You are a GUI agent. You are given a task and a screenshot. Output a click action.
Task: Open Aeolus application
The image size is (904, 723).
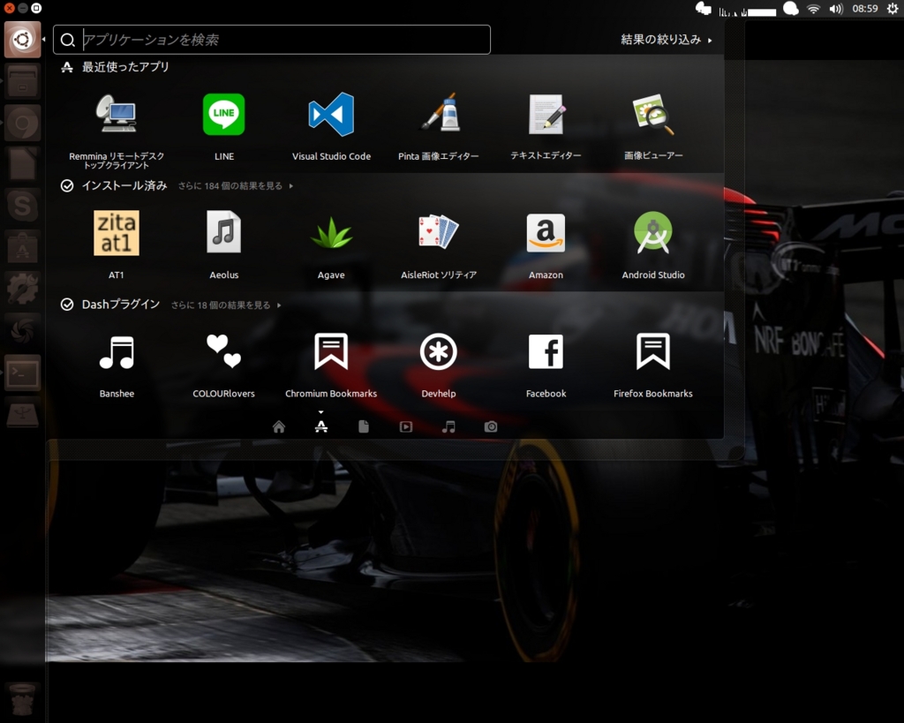(x=223, y=245)
